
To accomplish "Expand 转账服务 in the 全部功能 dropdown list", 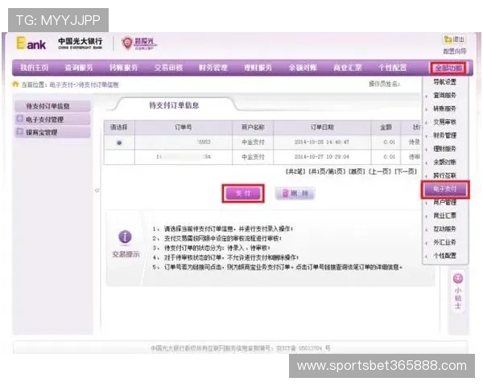I will pyautogui.click(x=445, y=109).
